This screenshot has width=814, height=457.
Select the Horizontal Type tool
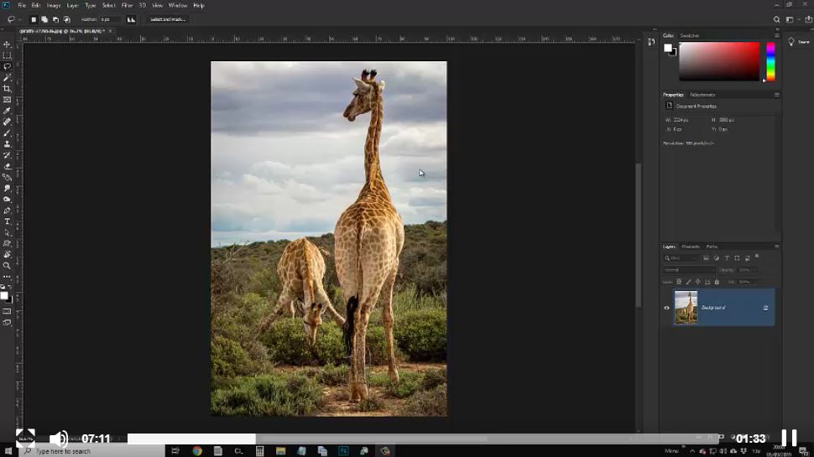7,221
